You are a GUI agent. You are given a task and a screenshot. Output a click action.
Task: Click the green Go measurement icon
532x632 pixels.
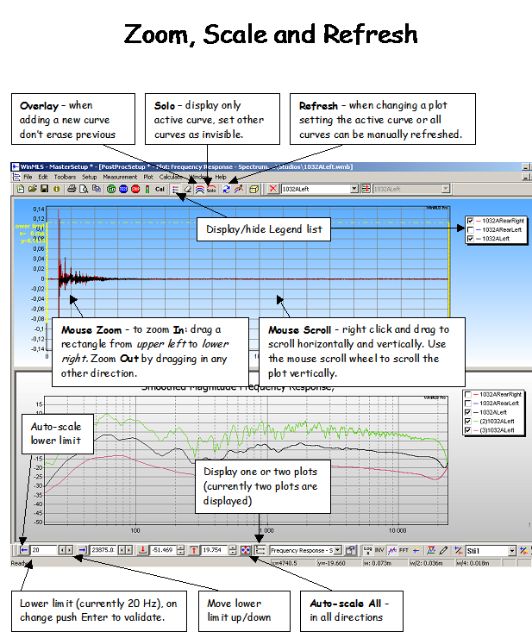click(x=111, y=189)
